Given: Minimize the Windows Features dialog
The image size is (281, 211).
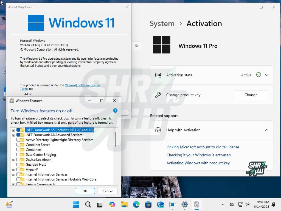Looking at the screenshot, I should tap(89, 101).
